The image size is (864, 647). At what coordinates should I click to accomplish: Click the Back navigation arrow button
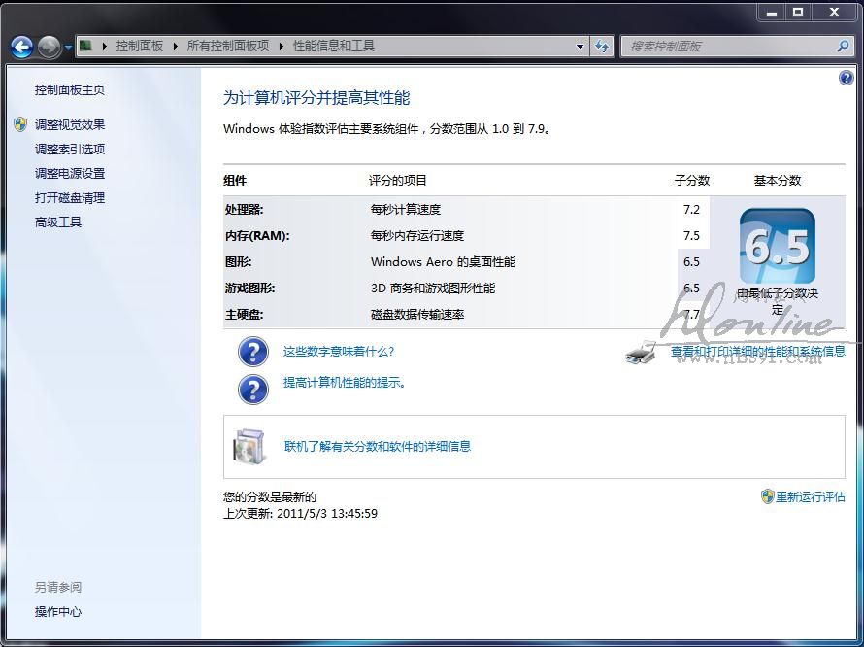tap(21, 46)
